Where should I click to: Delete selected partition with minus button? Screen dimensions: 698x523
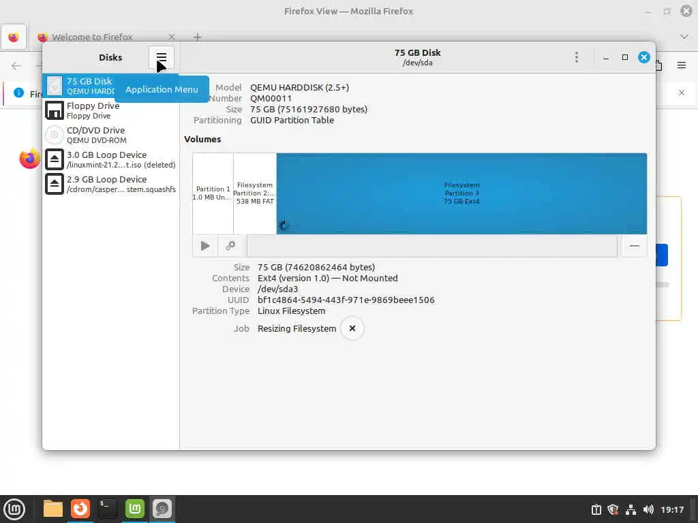(635, 246)
